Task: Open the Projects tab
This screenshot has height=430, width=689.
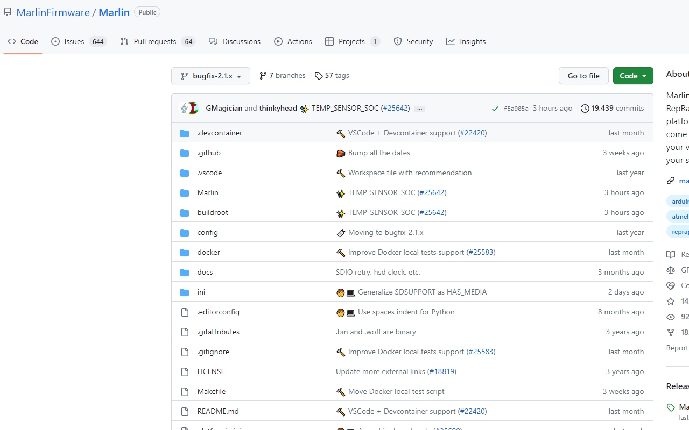Action: (353, 41)
